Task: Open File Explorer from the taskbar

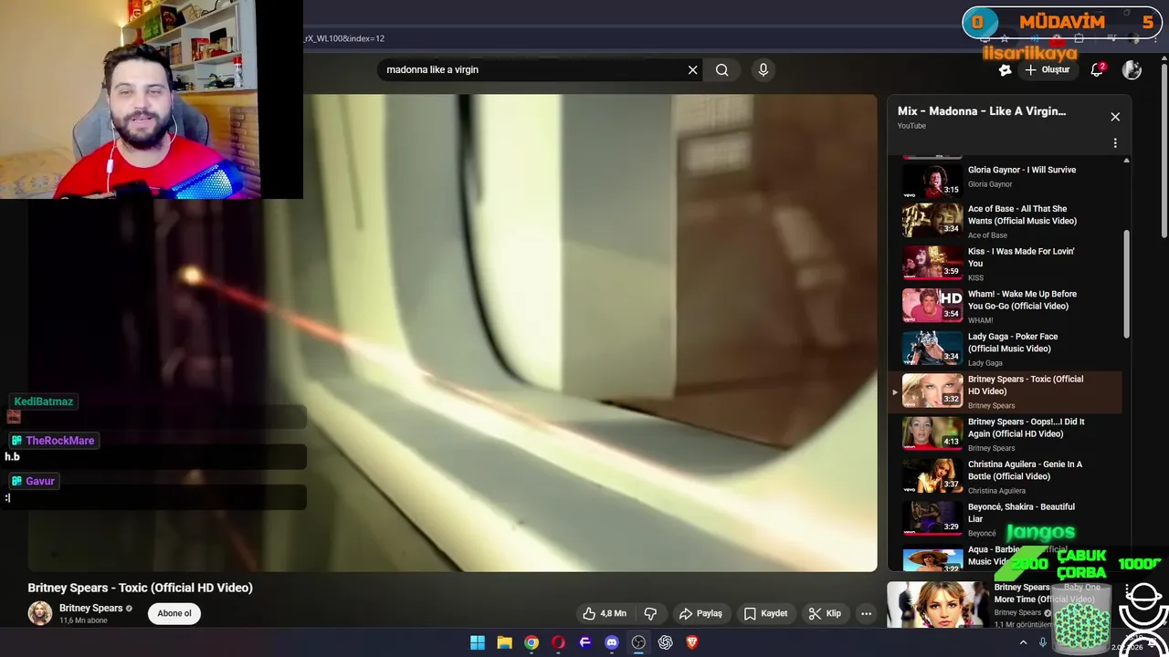Action: (504, 642)
